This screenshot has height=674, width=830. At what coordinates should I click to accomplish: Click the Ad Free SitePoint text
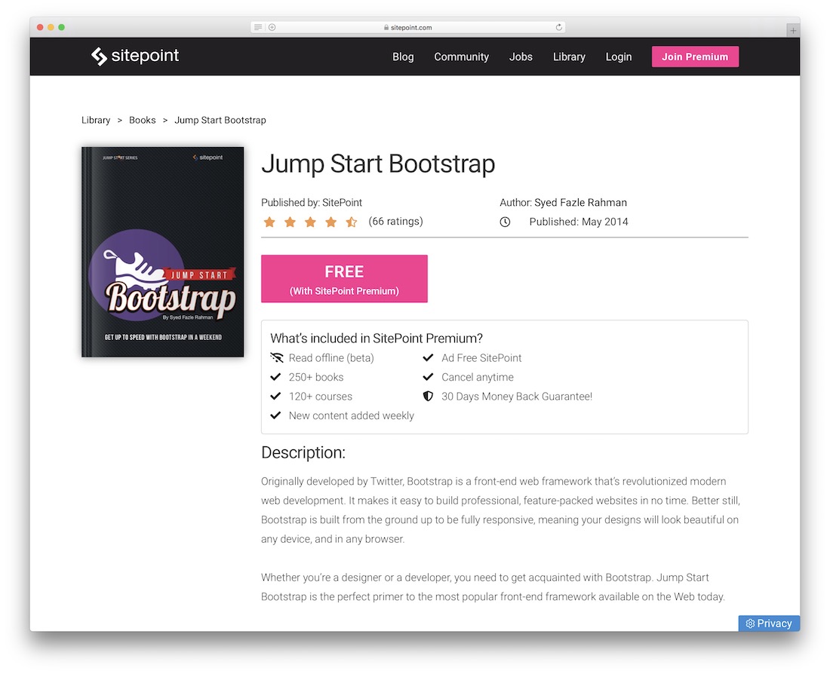point(481,358)
